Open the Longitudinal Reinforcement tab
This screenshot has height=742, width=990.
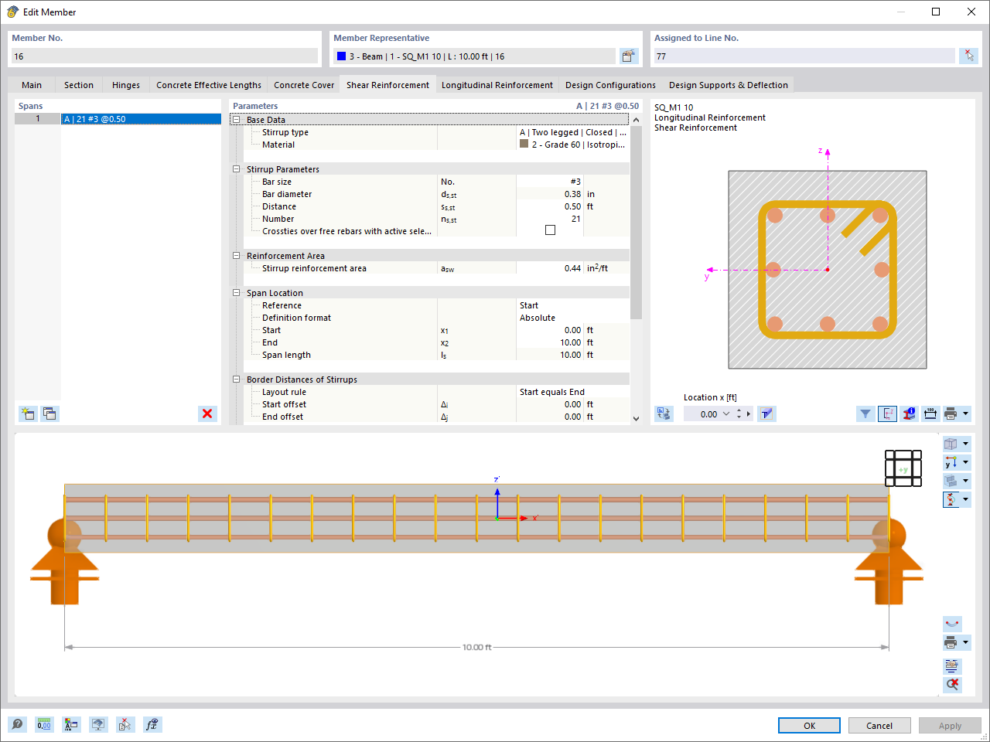click(x=497, y=85)
